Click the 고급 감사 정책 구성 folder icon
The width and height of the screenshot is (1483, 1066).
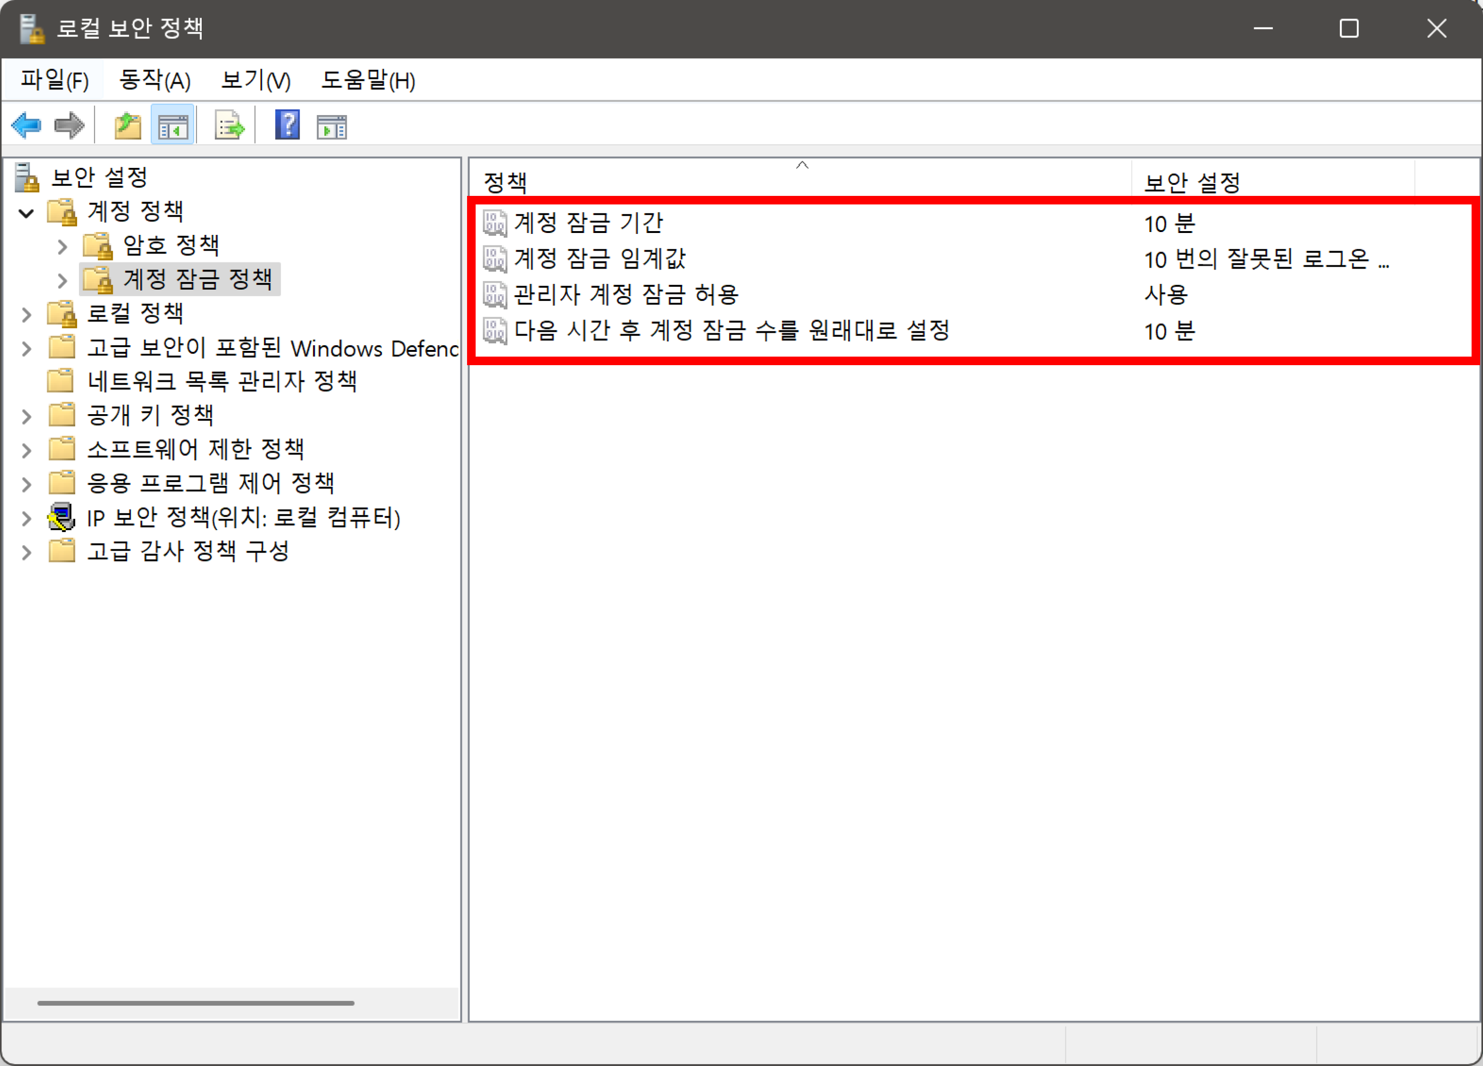[x=61, y=550]
